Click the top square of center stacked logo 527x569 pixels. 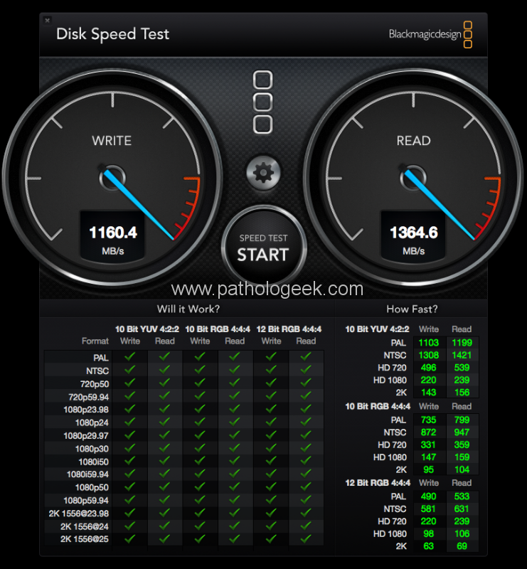coord(262,80)
